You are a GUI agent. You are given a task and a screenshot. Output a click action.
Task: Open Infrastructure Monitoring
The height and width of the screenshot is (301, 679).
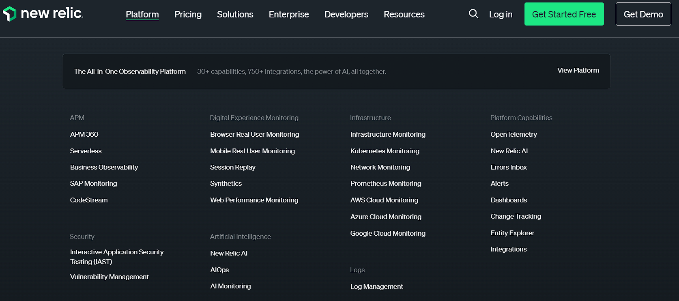click(388, 134)
